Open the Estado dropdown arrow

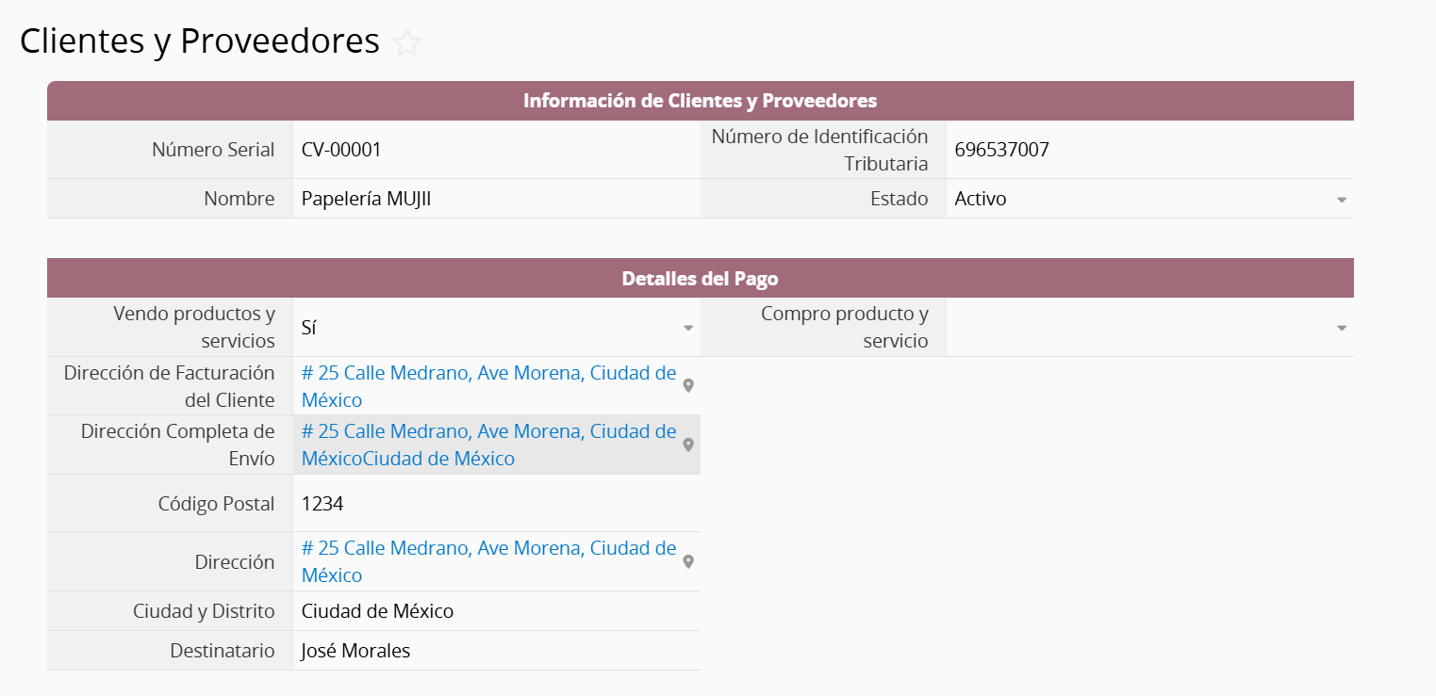point(1341,200)
